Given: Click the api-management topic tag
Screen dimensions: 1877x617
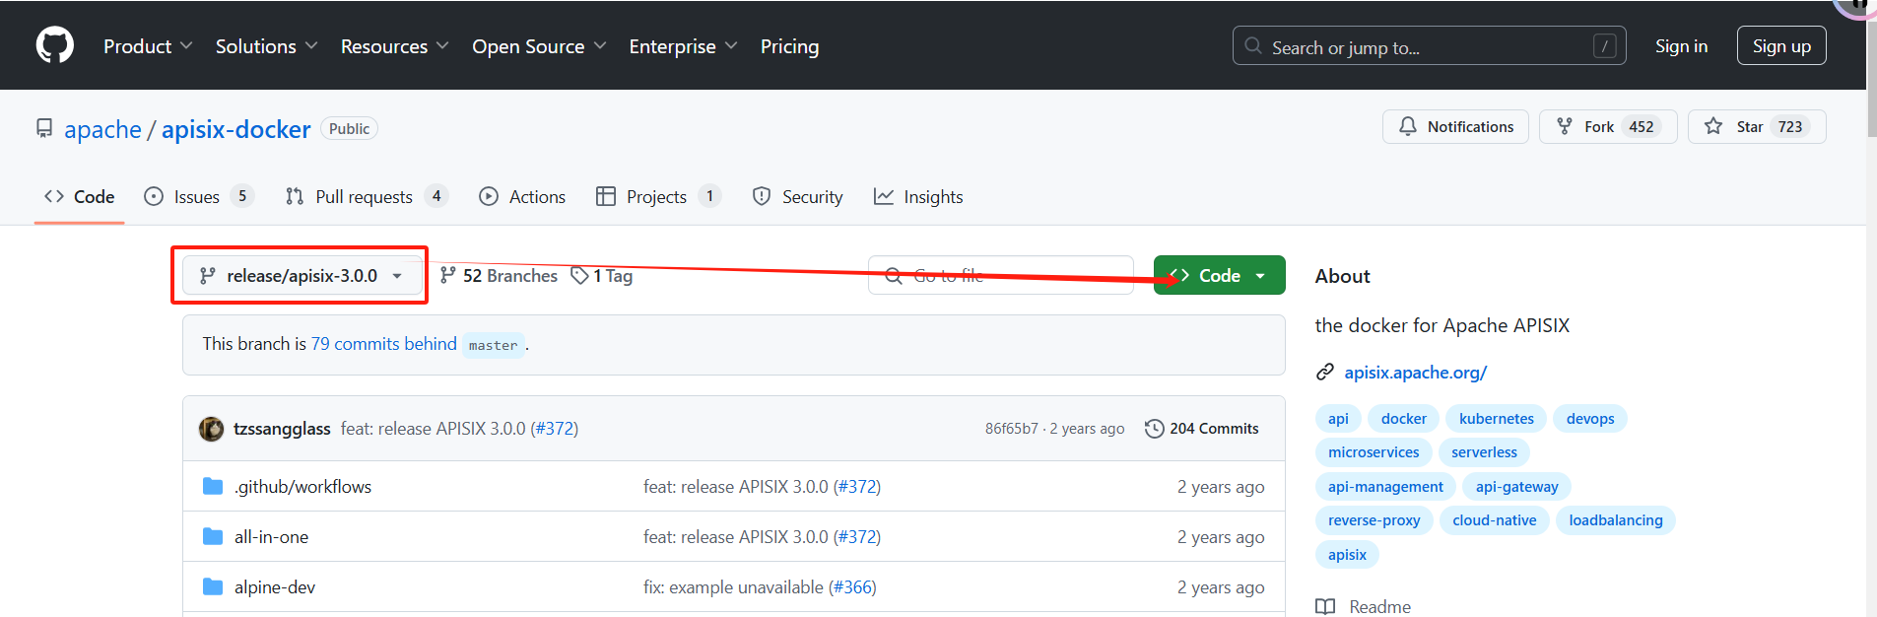Looking at the screenshot, I should tap(1385, 487).
